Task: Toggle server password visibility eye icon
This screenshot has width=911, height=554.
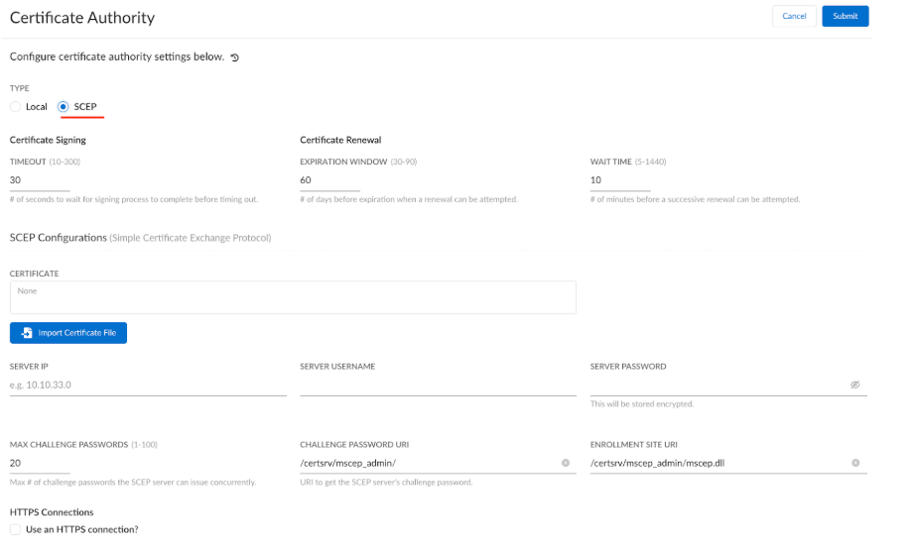Action: click(854, 385)
